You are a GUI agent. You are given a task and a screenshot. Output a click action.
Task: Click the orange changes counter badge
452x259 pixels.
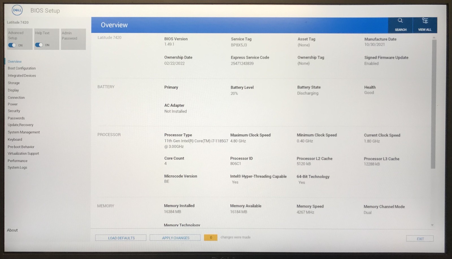[211, 238]
